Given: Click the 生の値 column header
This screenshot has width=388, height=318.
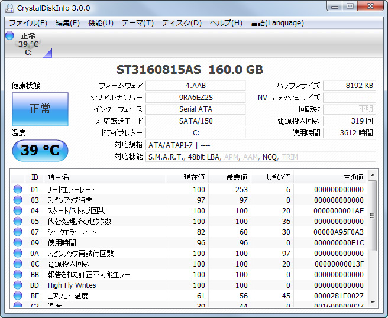Looking at the screenshot, I should coord(331,177).
